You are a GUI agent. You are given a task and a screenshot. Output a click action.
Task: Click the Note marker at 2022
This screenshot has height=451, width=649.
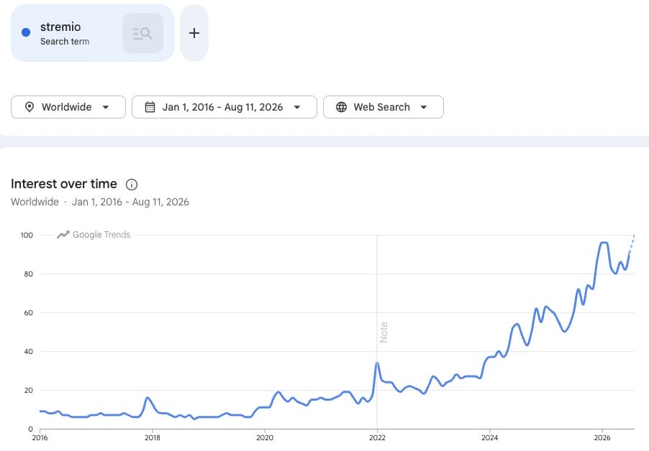pyautogui.click(x=383, y=333)
